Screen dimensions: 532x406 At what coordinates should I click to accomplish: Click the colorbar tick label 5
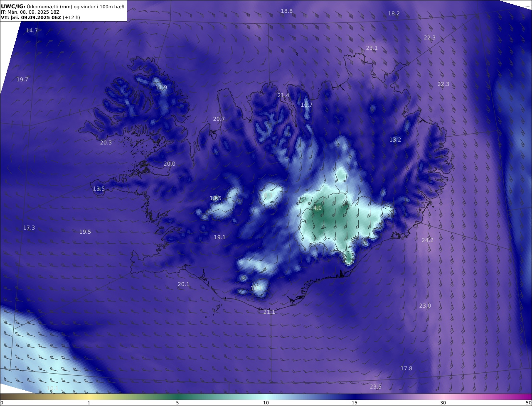point(177,403)
